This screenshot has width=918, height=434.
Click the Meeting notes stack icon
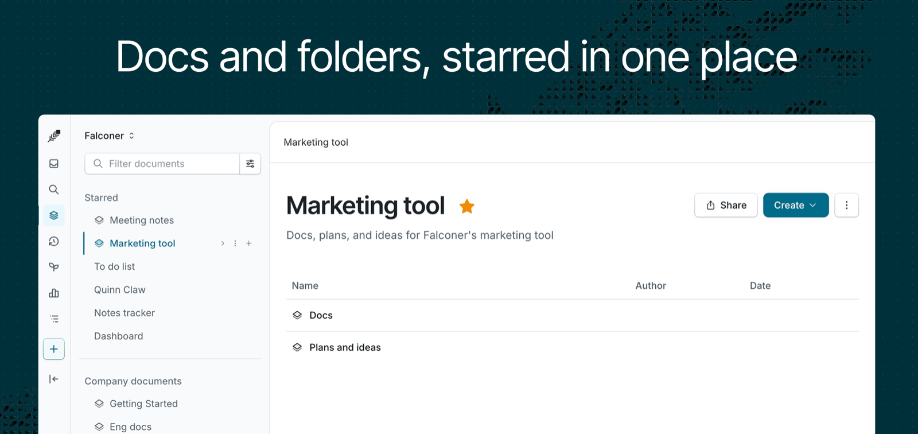click(x=99, y=220)
